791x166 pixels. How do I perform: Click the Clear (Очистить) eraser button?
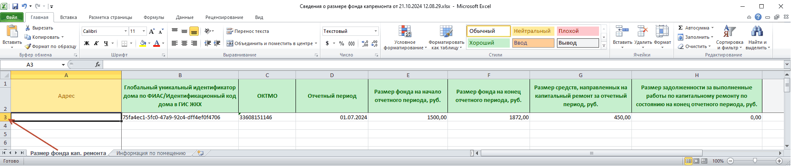694,46
